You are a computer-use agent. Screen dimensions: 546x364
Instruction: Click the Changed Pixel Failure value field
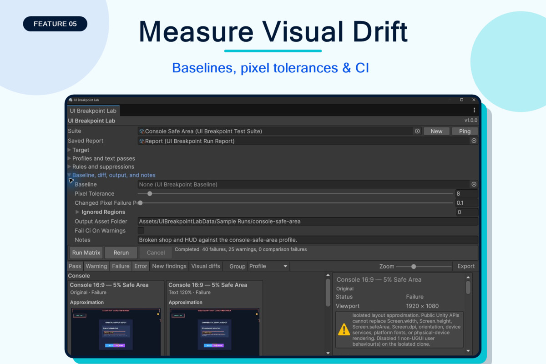(x=467, y=203)
